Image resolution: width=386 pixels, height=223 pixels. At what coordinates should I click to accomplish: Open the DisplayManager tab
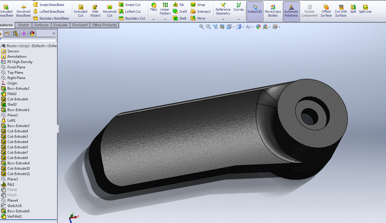(32, 33)
